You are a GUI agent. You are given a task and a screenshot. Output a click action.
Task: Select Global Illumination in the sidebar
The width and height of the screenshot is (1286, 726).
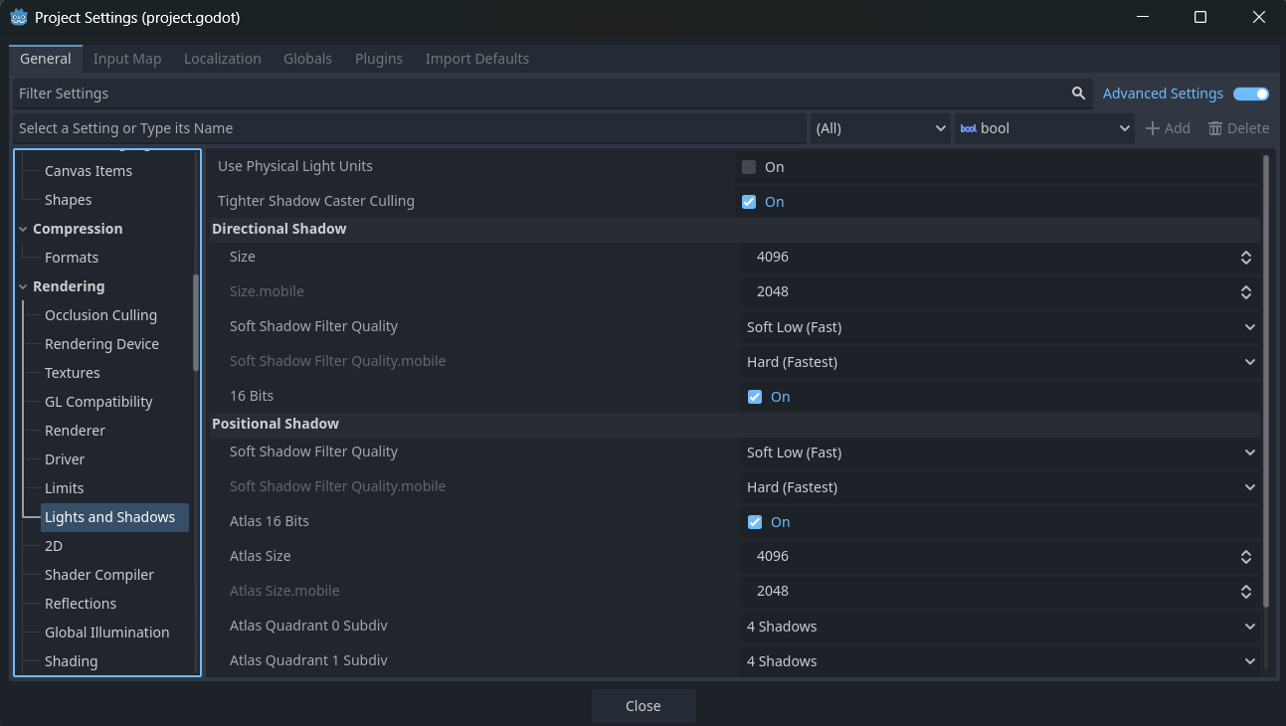coord(106,633)
